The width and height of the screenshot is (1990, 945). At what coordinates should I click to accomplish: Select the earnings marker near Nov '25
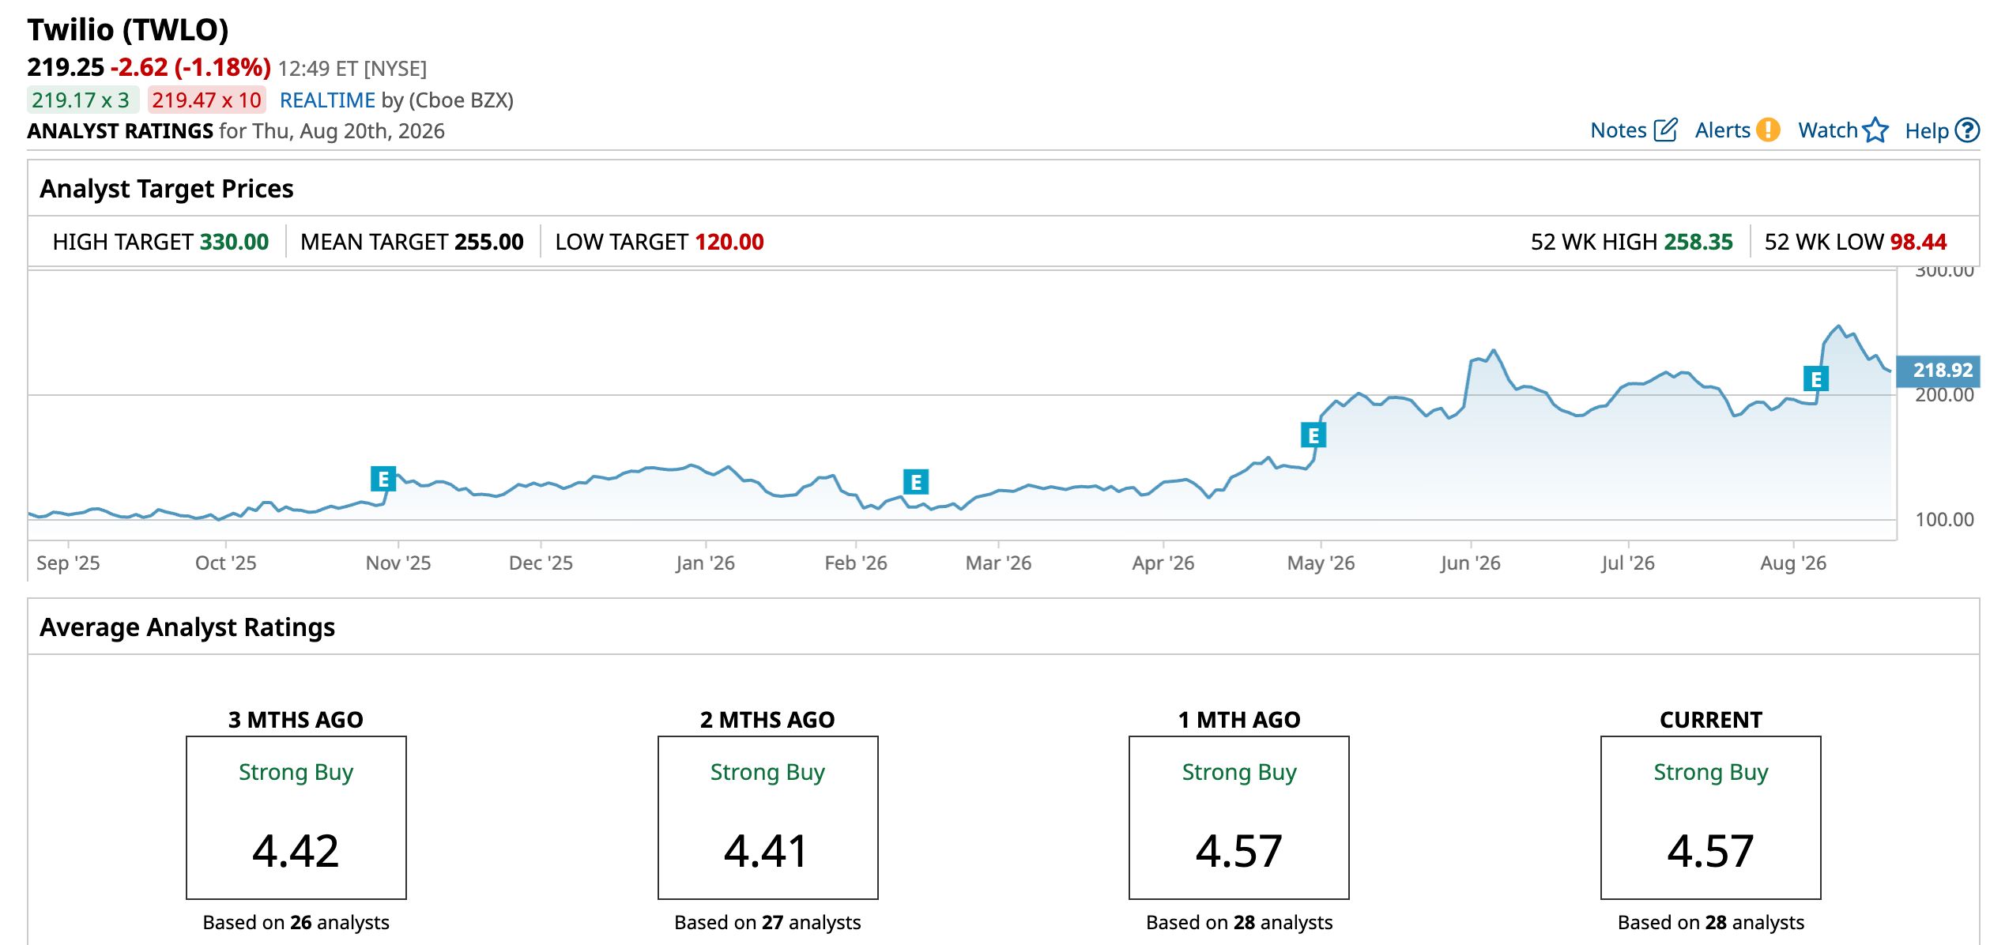tap(383, 479)
